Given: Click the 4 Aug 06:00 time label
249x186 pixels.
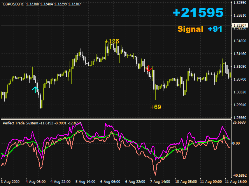Looking at the screenshot, I should (35, 182).
